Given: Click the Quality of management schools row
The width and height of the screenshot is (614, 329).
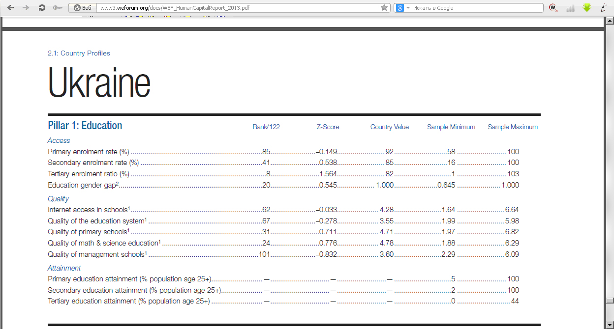Looking at the screenshot, I should pyautogui.click(x=97, y=254).
